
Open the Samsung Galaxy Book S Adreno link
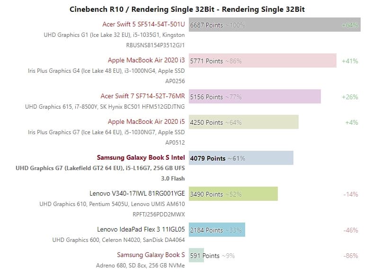pyautogui.click(x=151, y=255)
